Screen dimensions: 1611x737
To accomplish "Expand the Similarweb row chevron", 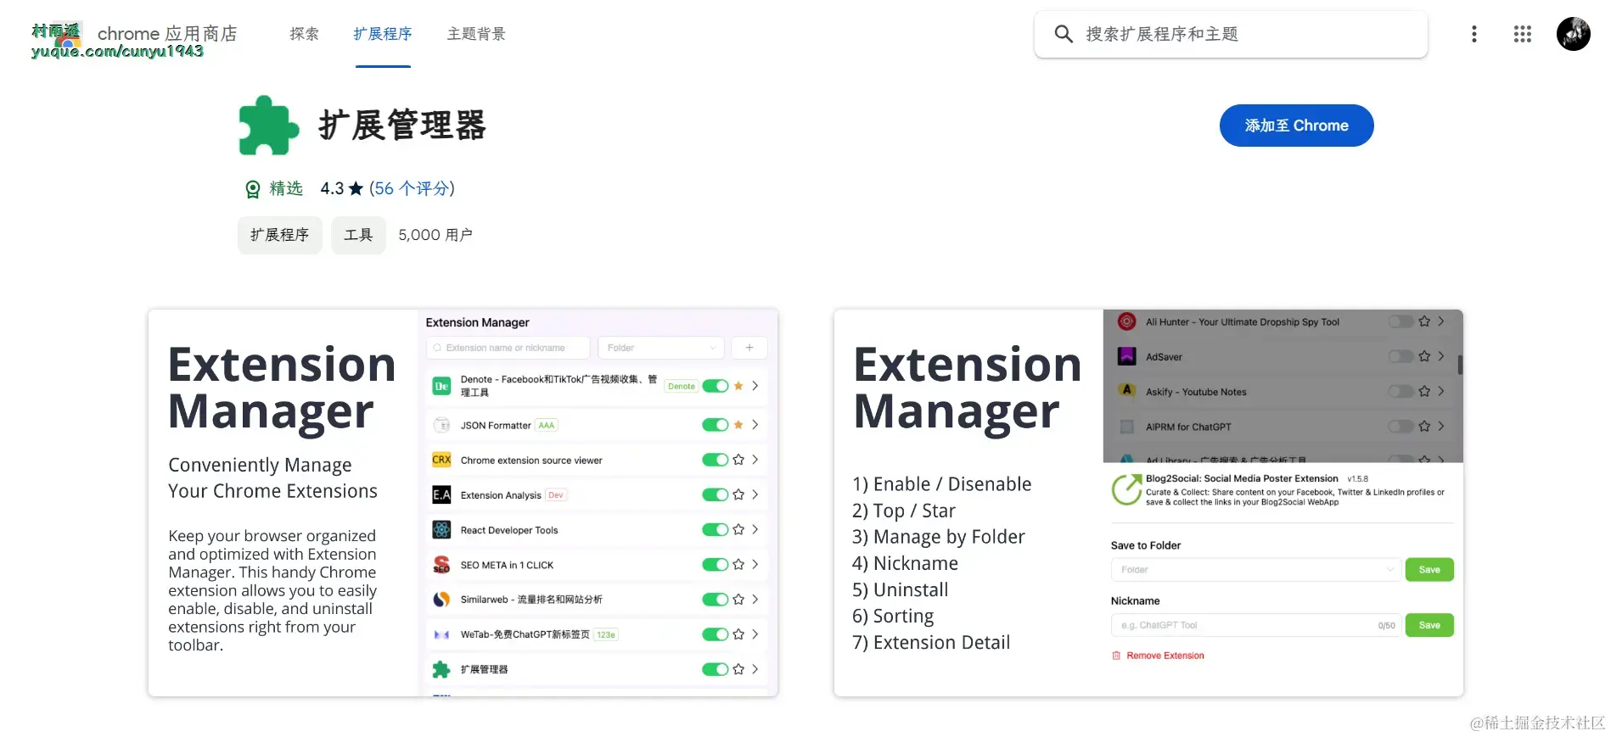I will pos(755,600).
